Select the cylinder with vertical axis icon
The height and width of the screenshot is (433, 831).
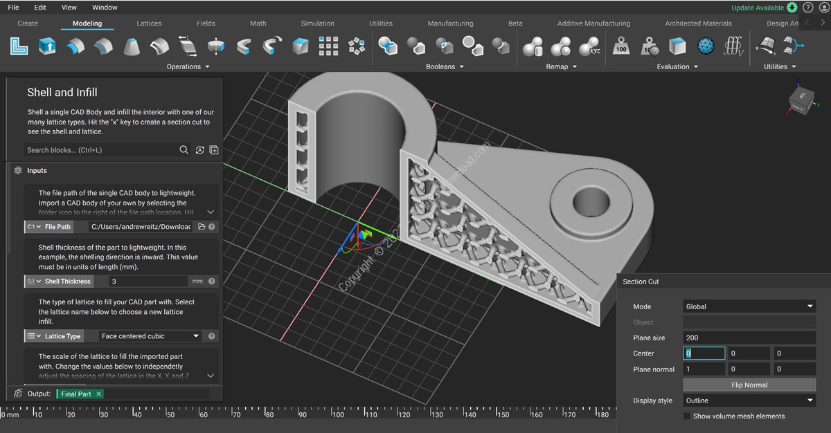(216, 46)
